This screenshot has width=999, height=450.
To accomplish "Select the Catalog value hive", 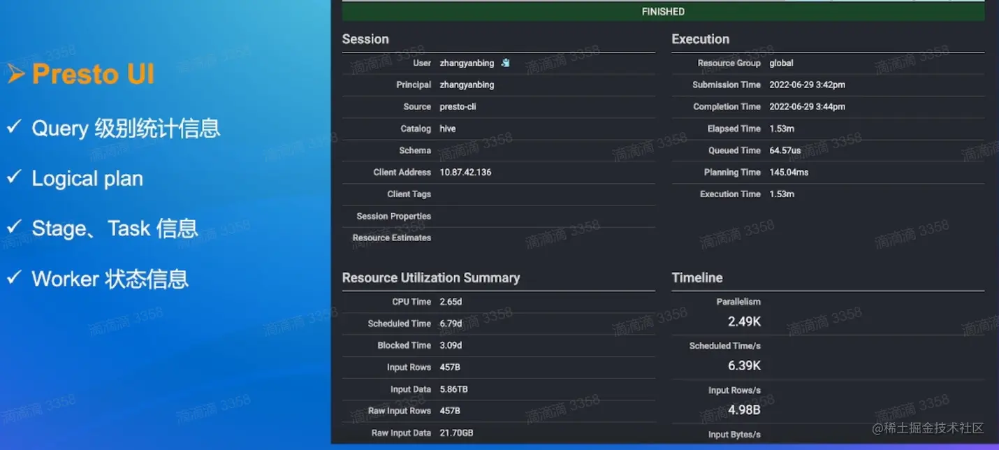I will 448,129.
